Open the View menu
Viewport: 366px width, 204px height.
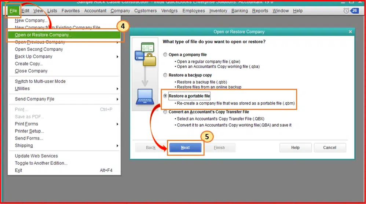[38, 11]
